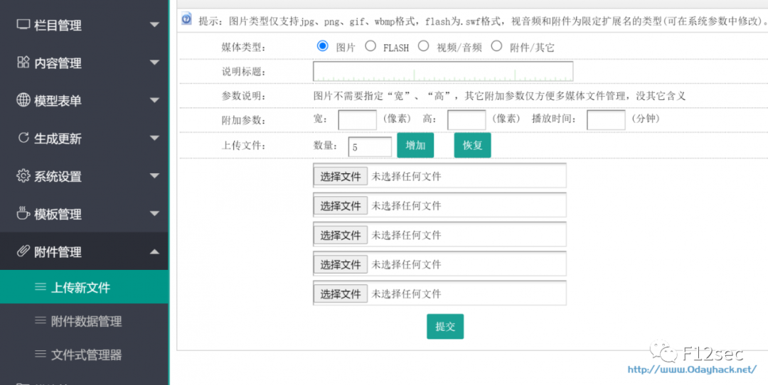Collapse the 附件管理 section arrow

click(154, 251)
